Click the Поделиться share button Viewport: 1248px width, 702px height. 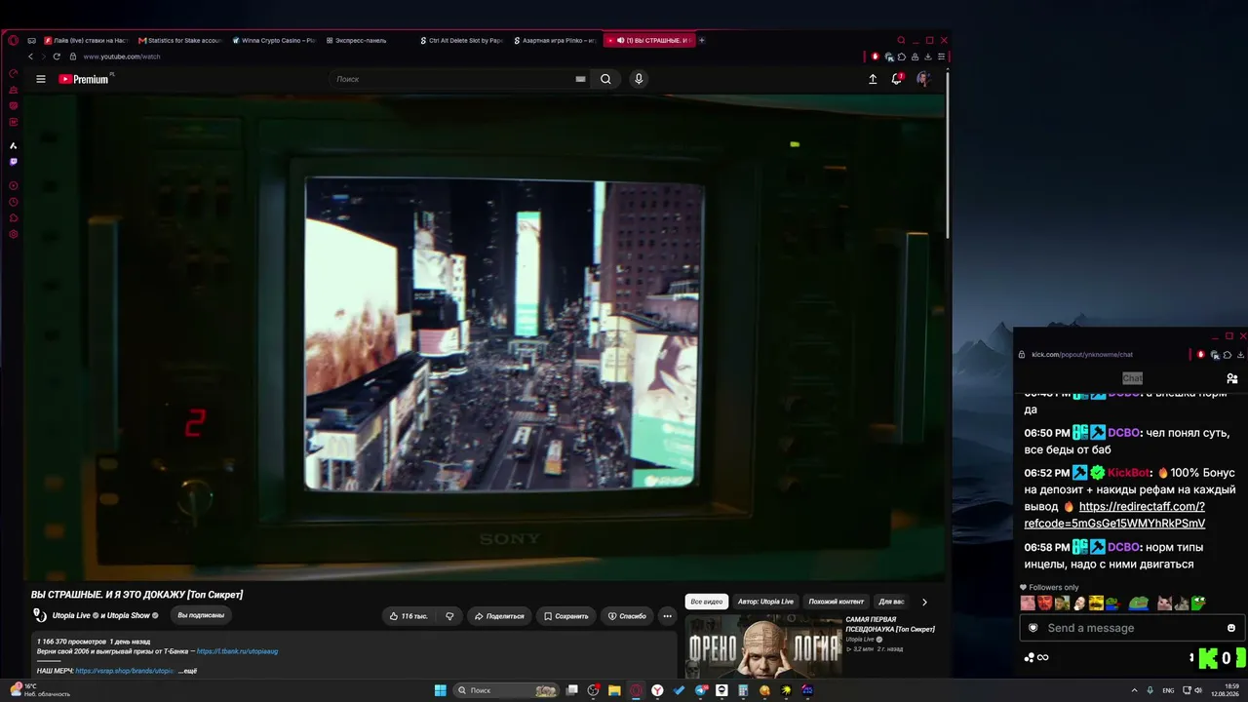pyautogui.click(x=499, y=616)
